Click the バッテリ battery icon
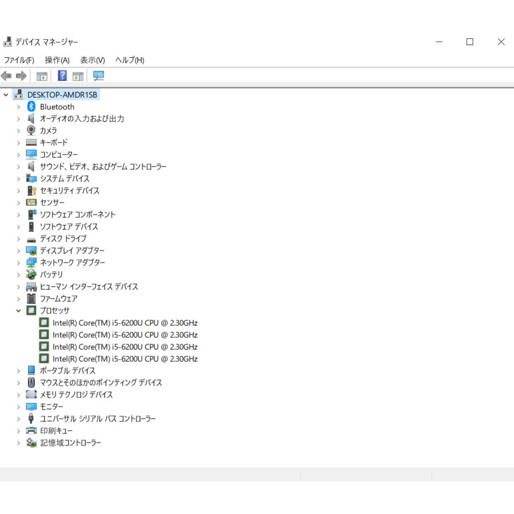Image resolution: width=514 pixels, height=514 pixels. pyautogui.click(x=31, y=274)
